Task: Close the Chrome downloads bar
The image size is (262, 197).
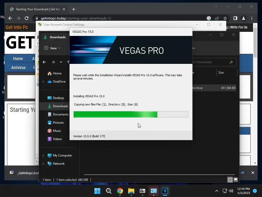Action: coord(253,173)
